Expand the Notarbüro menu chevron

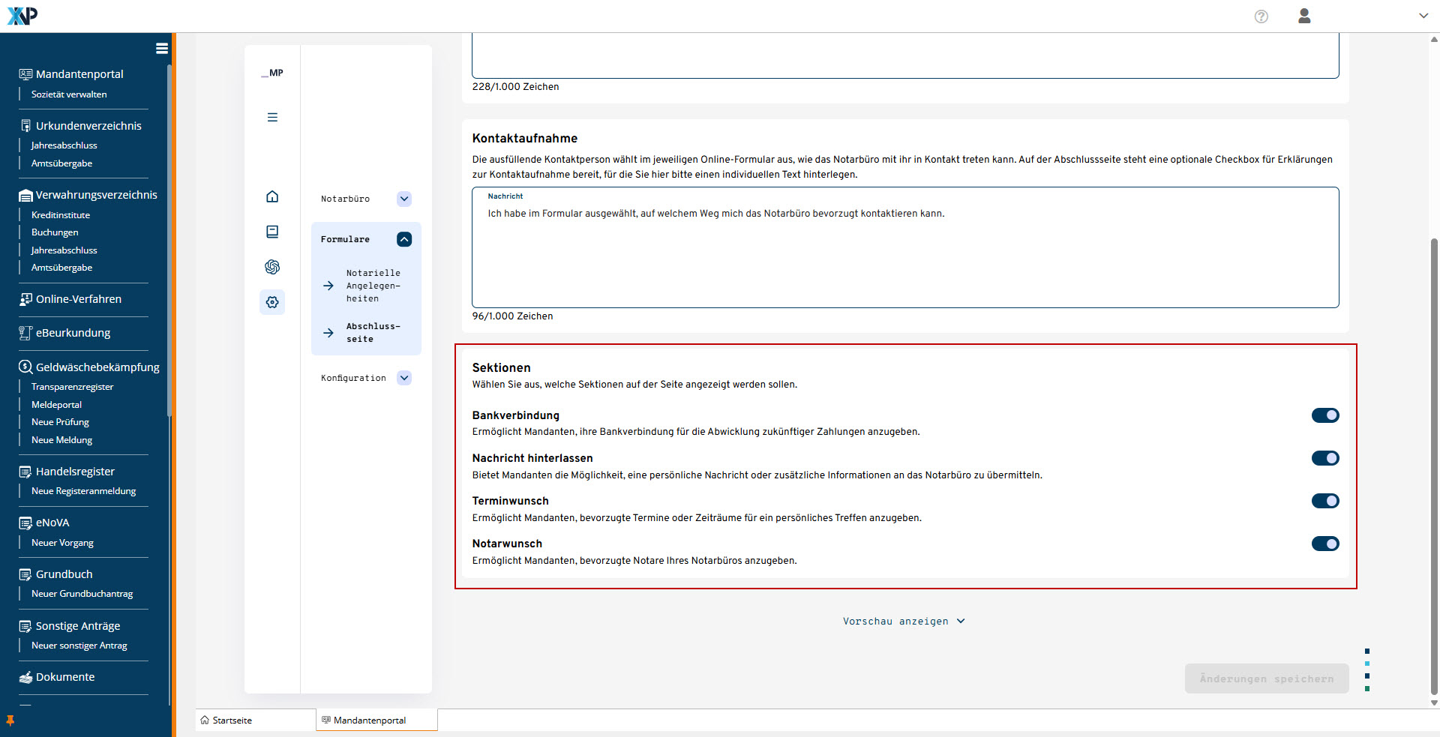coord(404,199)
